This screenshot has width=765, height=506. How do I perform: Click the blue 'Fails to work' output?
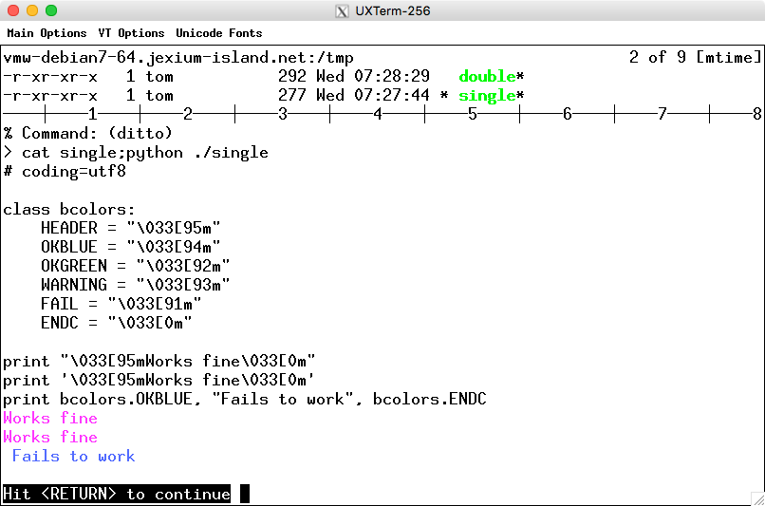(74, 457)
